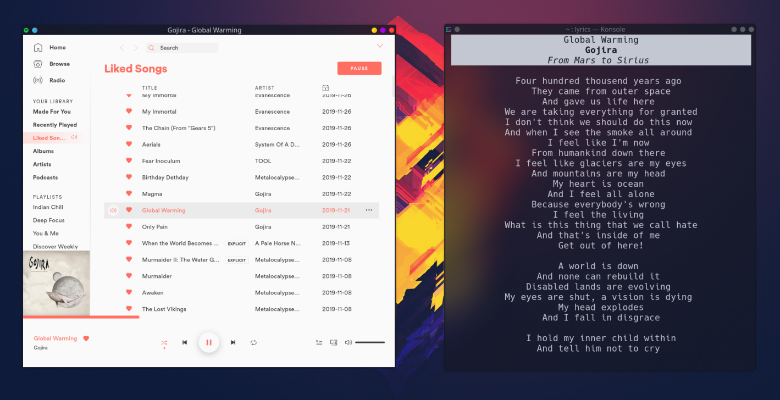The image size is (780, 400).
Task: Skip to the next track
Action: pyautogui.click(x=233, y=342)
